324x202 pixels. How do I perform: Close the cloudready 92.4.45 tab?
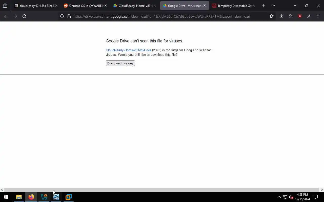click(56, 6)
